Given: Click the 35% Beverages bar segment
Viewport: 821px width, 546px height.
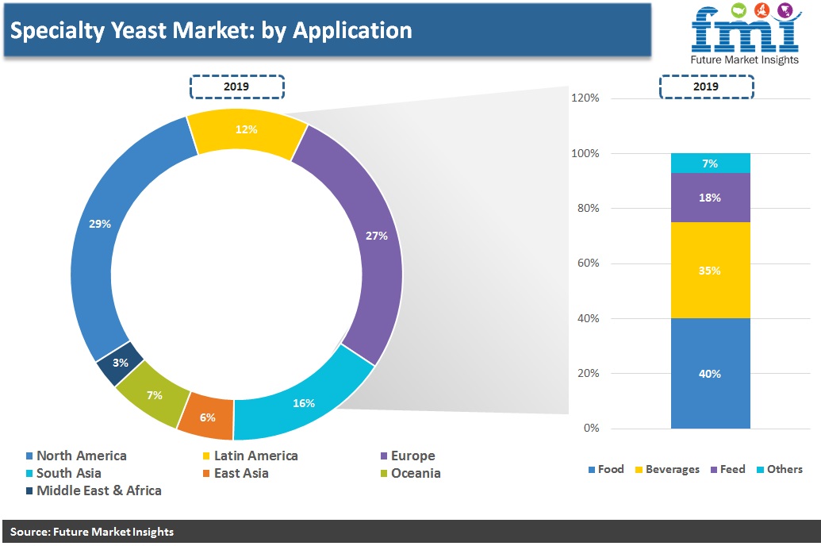Looking at the screenshot, I should 711,271.
